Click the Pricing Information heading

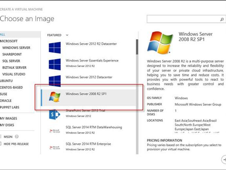click(164, 140)
